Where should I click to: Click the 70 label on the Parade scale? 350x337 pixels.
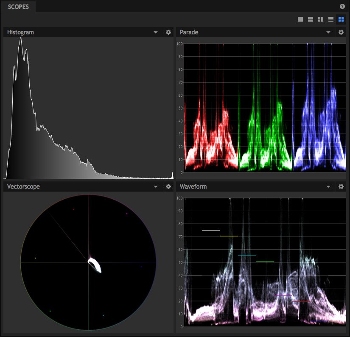click(x=180, y=82)
